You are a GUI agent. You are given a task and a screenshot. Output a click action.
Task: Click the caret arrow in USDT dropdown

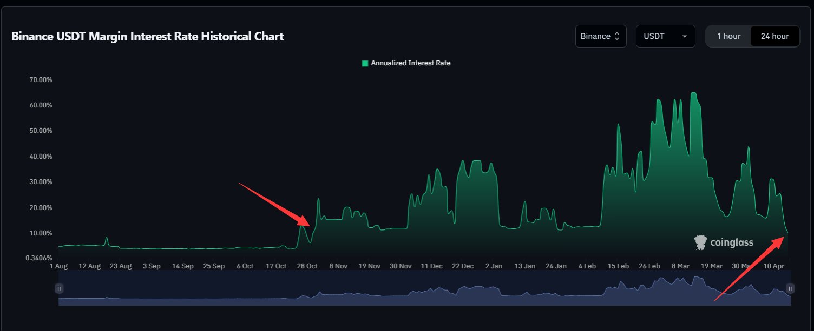685,36
